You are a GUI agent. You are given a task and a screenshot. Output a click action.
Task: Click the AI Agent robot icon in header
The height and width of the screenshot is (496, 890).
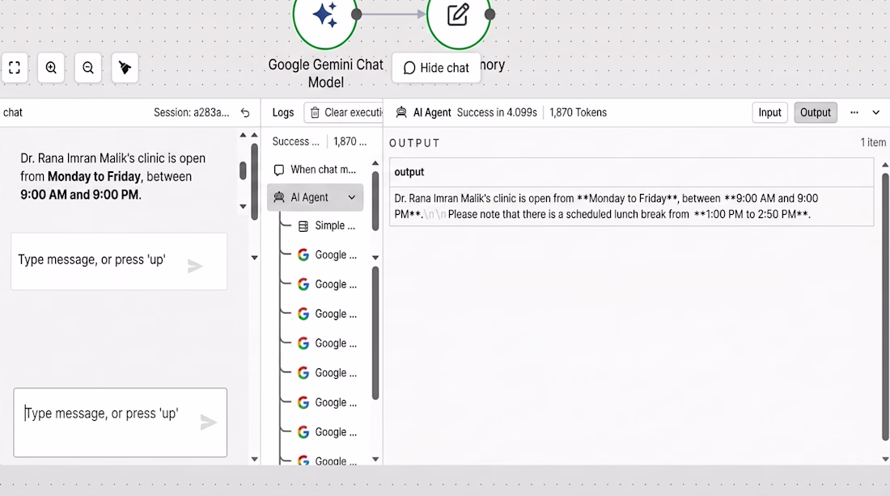pyautogui.click(x=401, y=113)
